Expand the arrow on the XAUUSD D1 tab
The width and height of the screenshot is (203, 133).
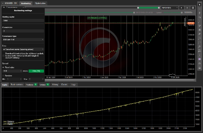3,3
